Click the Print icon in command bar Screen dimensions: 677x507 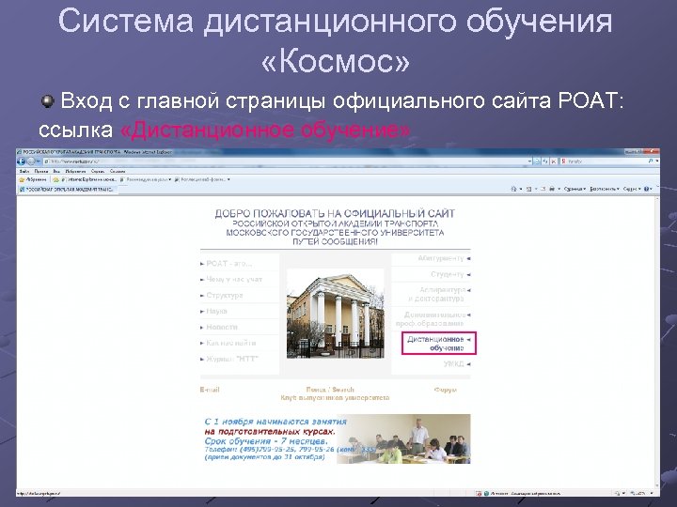[552, 189]
